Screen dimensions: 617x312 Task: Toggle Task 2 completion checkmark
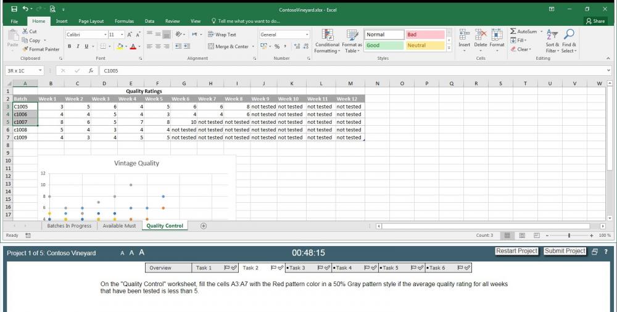click(281, 268)
